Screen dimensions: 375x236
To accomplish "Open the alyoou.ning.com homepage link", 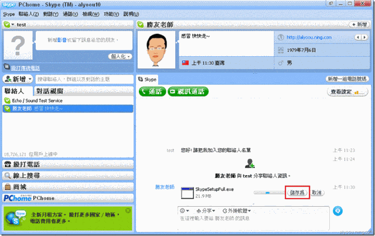I will 309,37.
